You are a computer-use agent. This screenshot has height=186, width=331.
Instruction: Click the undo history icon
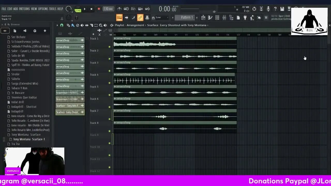click(x=254, y=9)
